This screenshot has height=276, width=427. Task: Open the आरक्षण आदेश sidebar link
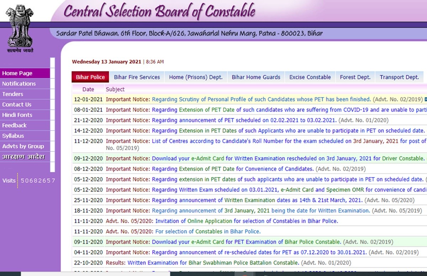23,157
